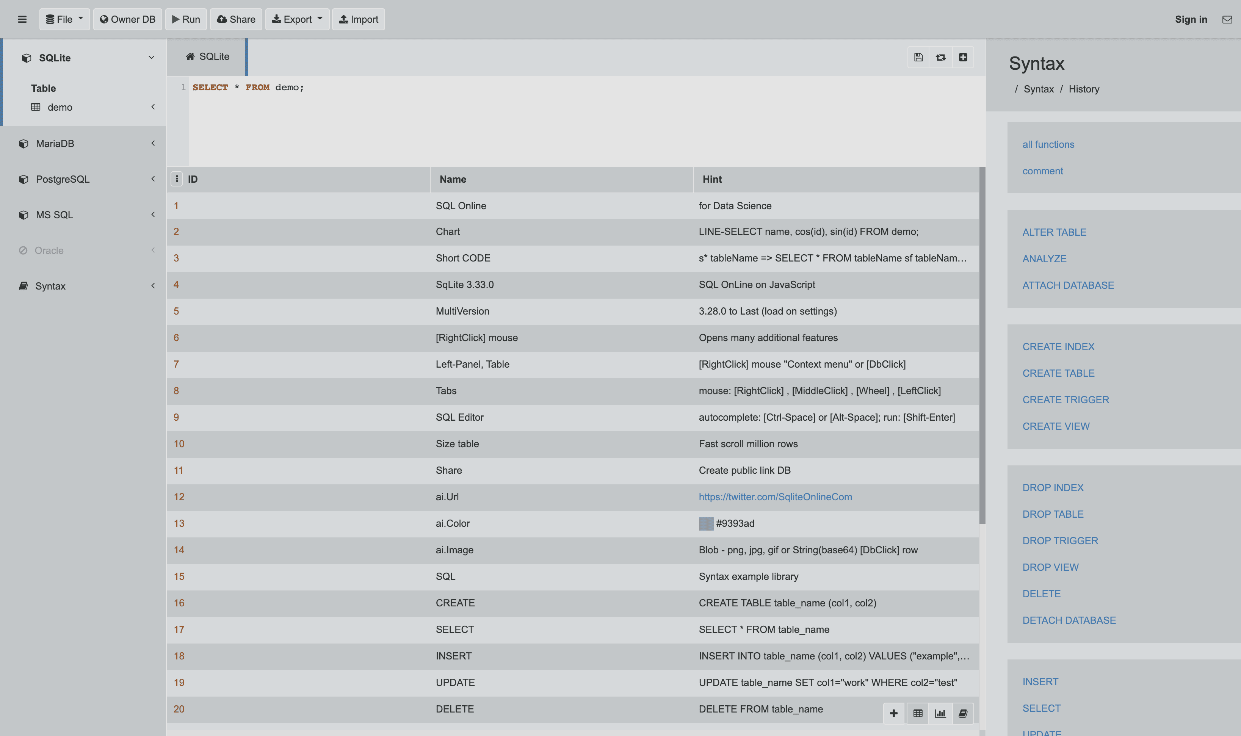1241x736 pixels.
Task: Open the twitter.com/SqliteOnlineCom link
Action: pyautogui.click(x=775, y=497)
